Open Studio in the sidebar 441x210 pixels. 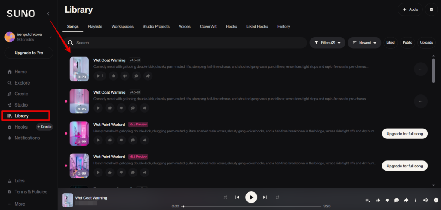pos(17,105)
